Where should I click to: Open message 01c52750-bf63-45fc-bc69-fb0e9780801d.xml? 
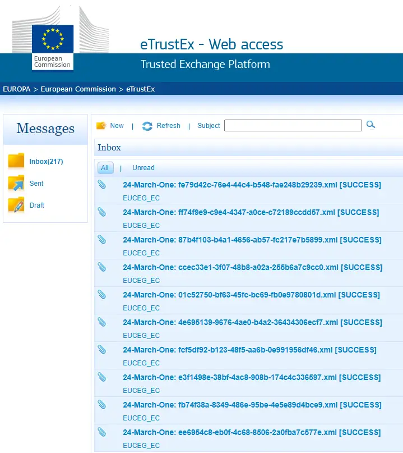click(251, 295)
